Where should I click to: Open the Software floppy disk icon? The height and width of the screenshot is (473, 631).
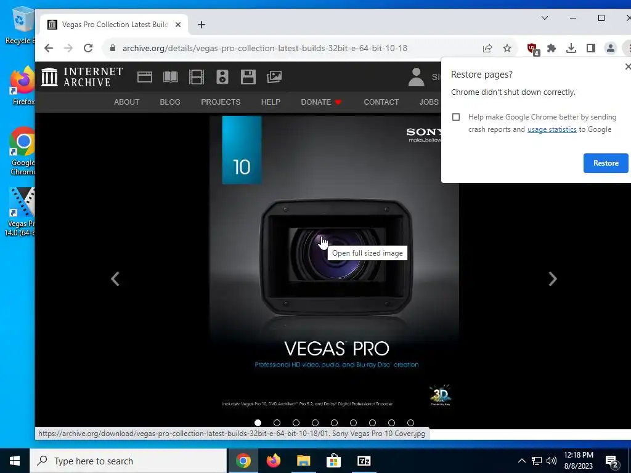(x=248, y=77)
